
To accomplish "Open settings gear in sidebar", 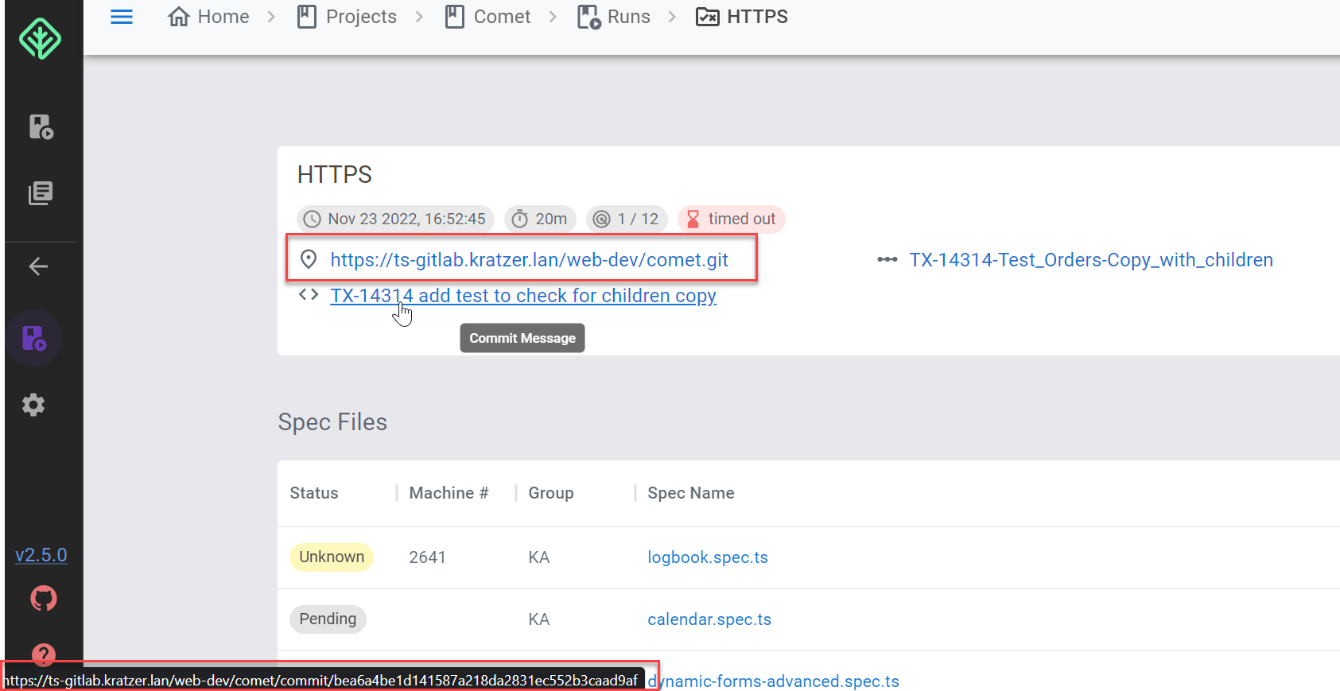I will pos(33,405).
